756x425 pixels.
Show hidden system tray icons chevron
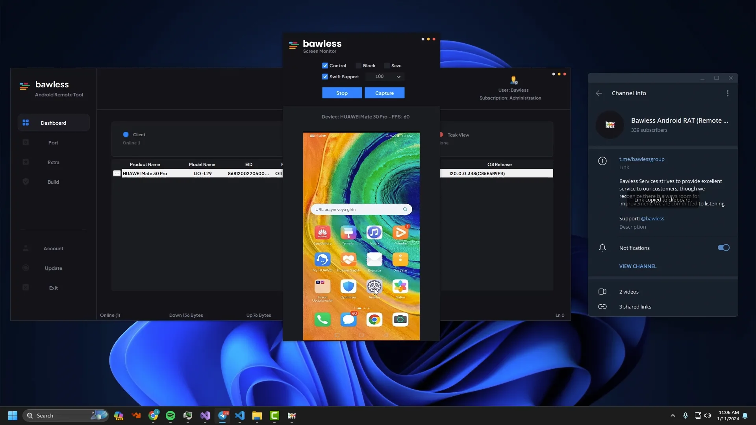click(x=673, y=416)
